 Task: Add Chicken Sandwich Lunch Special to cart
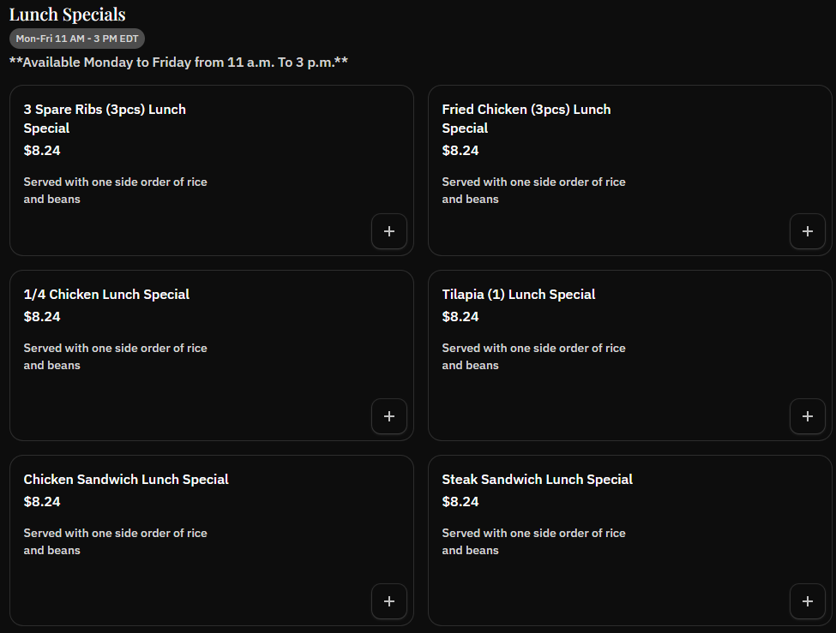coord(389,601)
